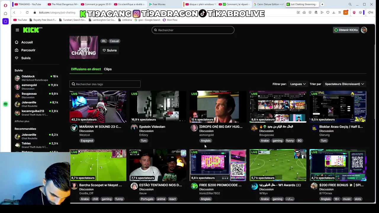Go to Accueil in sidebar
The image size is (379, 213).
[27, 42]
